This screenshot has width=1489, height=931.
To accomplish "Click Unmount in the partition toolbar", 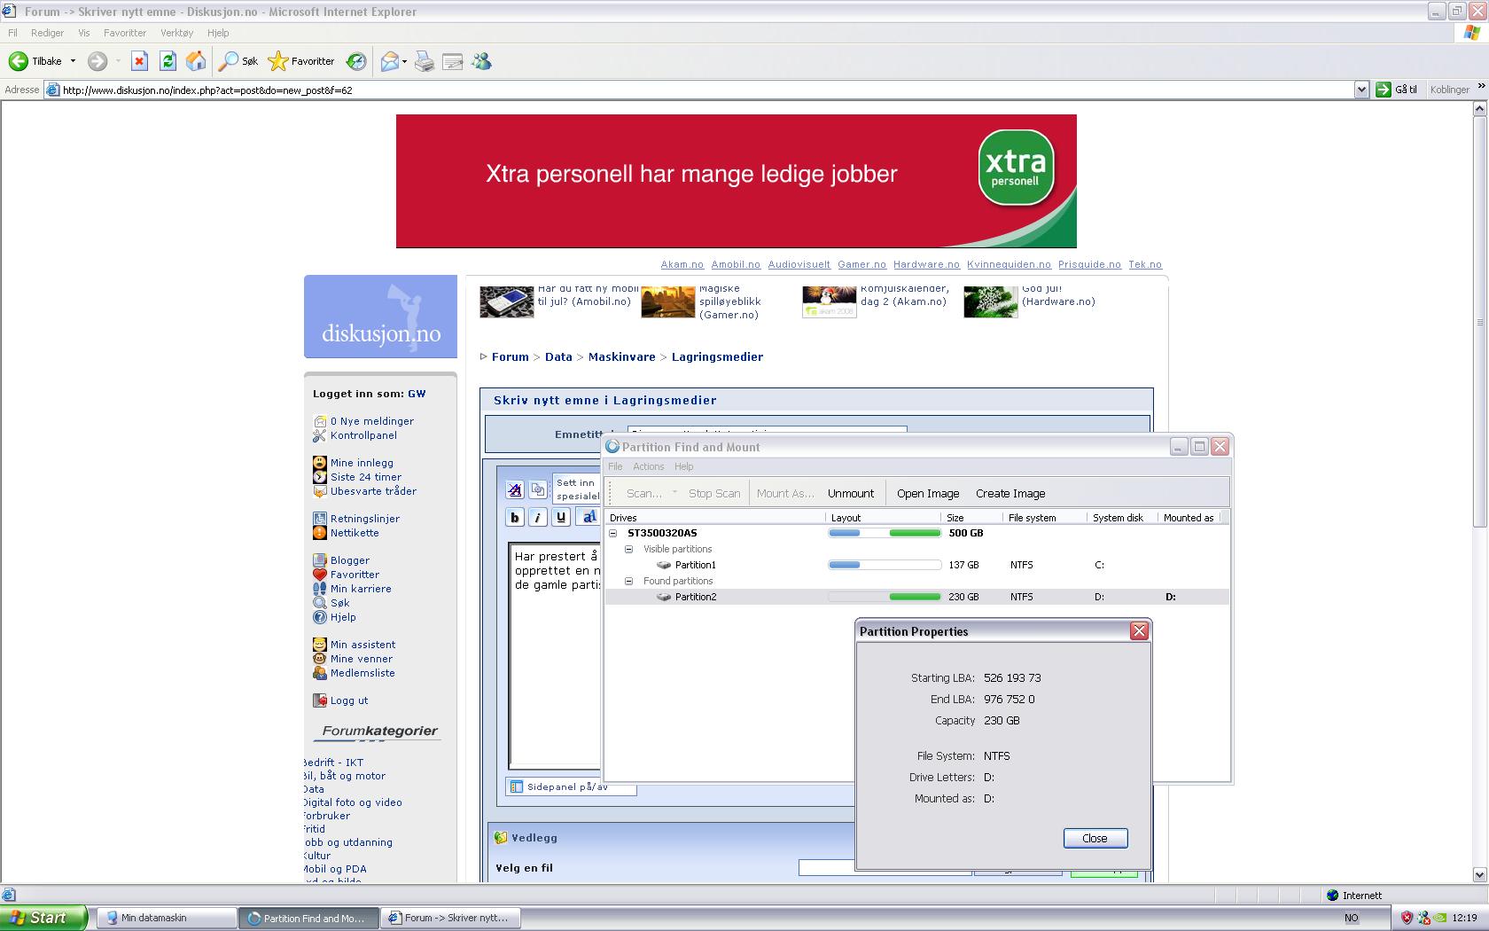I will point(851,494).
